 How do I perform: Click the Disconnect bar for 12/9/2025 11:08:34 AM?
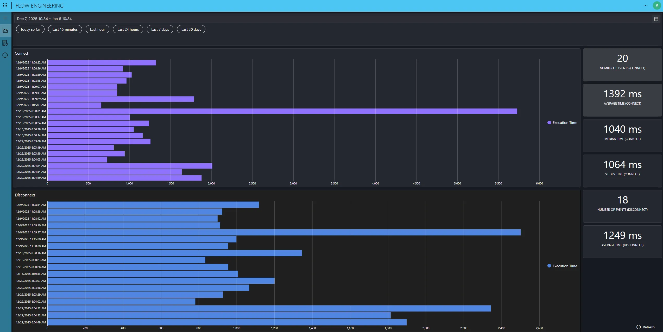pyautogui.click(x=153, y=205)
